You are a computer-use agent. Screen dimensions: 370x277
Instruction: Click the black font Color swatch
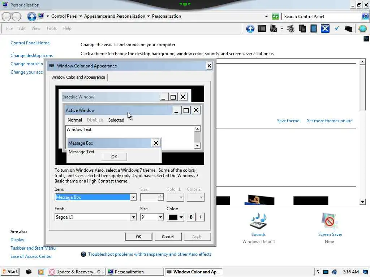click(173, 217)
